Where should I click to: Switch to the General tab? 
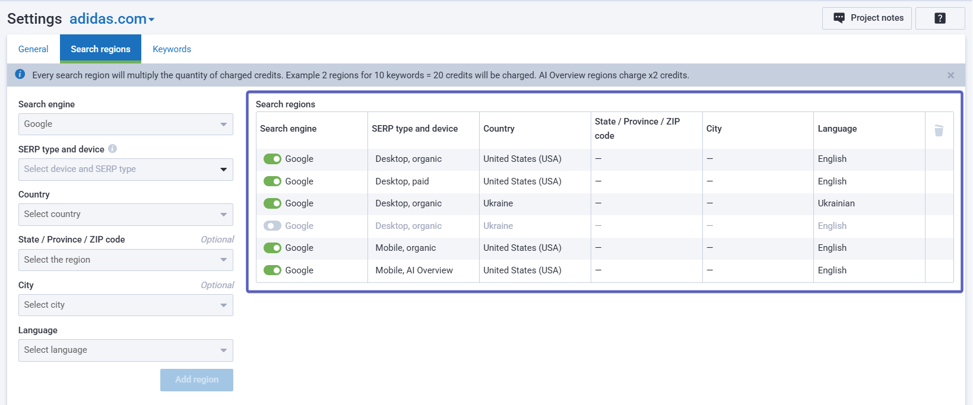click(33, 49)
